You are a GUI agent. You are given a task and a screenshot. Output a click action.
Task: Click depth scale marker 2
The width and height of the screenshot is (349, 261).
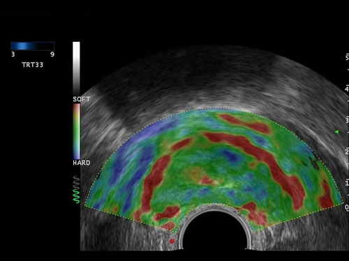point(347,152)
